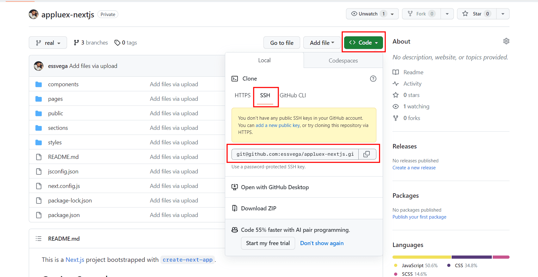Select the HTTPS clone tab
Screen dimensions: 538x277
tap(243, 95)
